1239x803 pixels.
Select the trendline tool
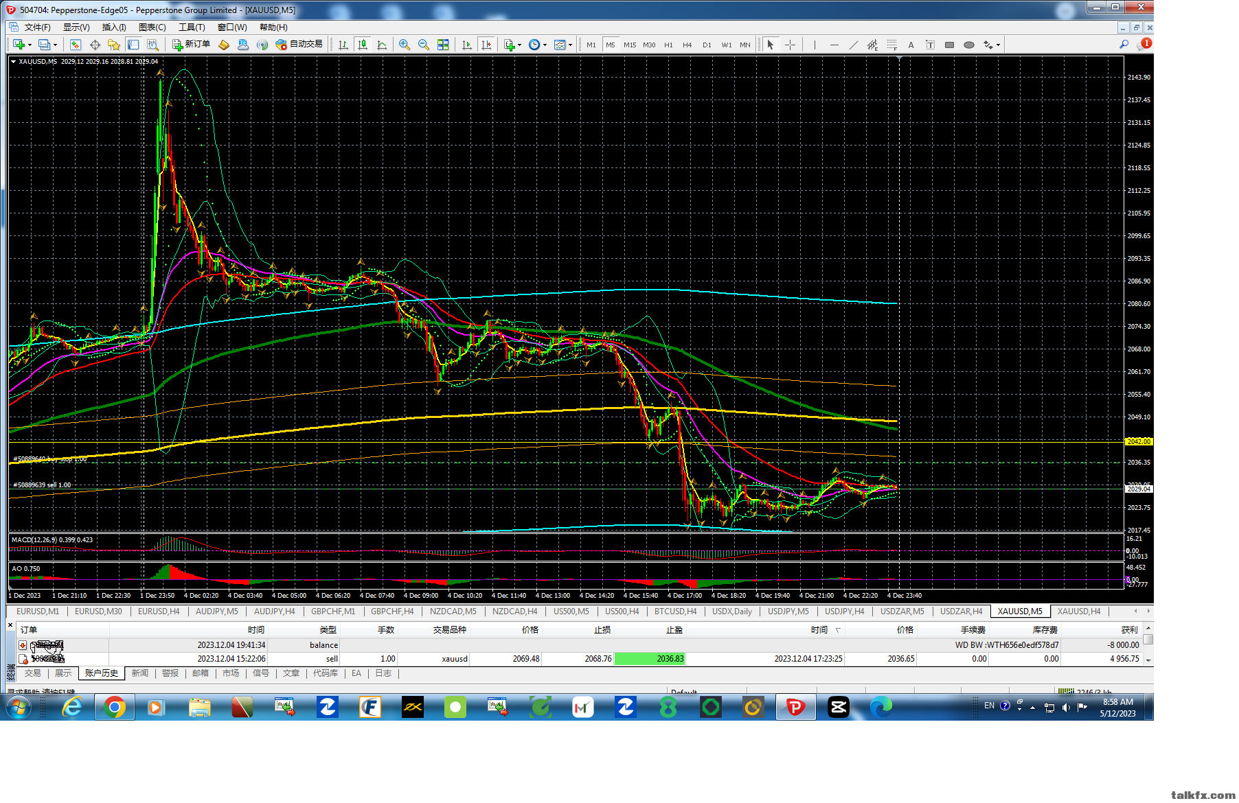tap(853, 45)
